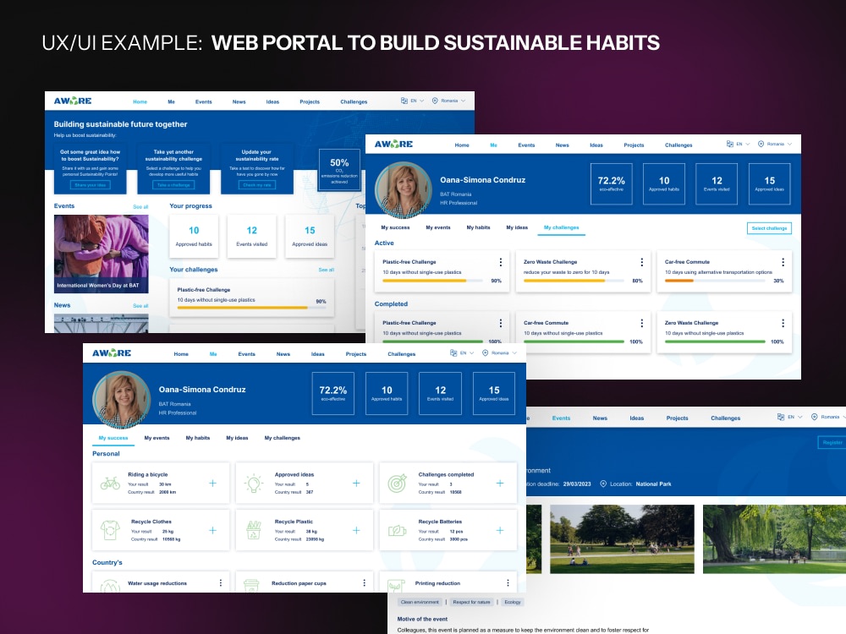The image size is (846, 634).
Task: Open International Women's Day at BAT event image
Action: (101, 254)
